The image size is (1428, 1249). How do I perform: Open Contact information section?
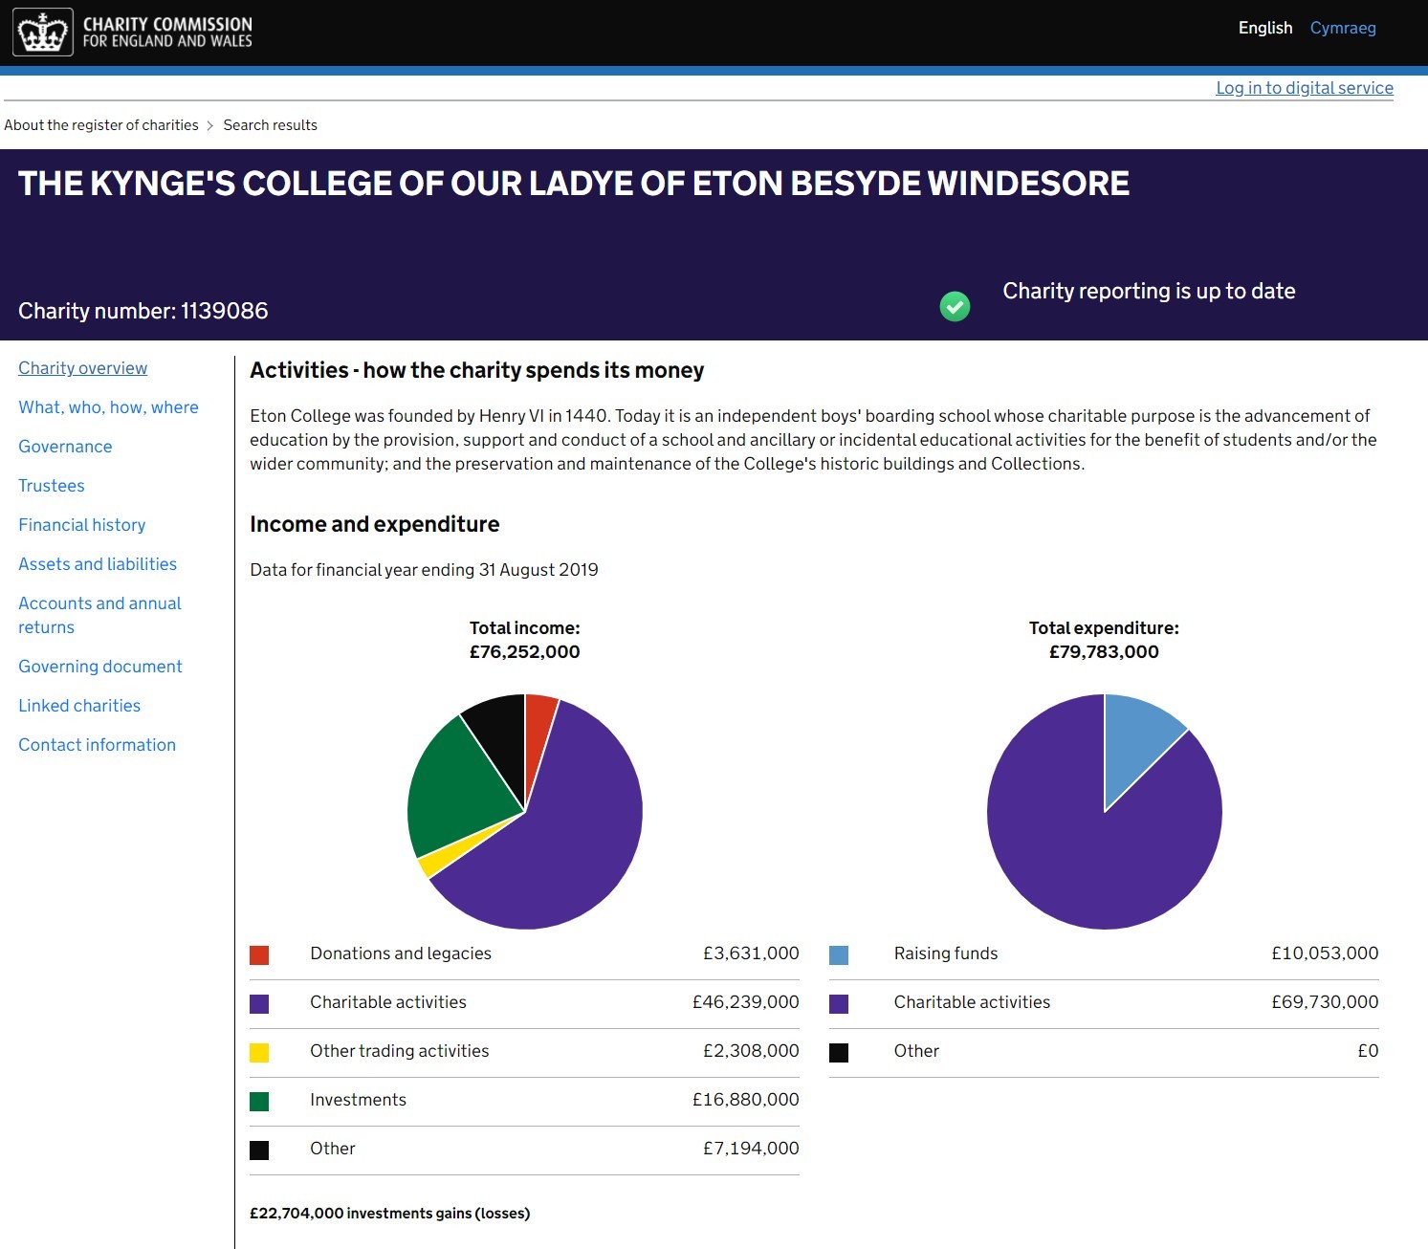(97, 745)
